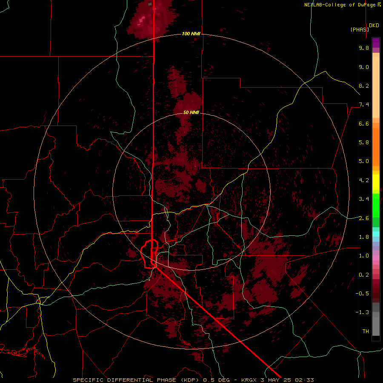Screen dimensions: 383x383
Task: Pick the cyan segment of color bar
Action: click(x=376, y=234)
